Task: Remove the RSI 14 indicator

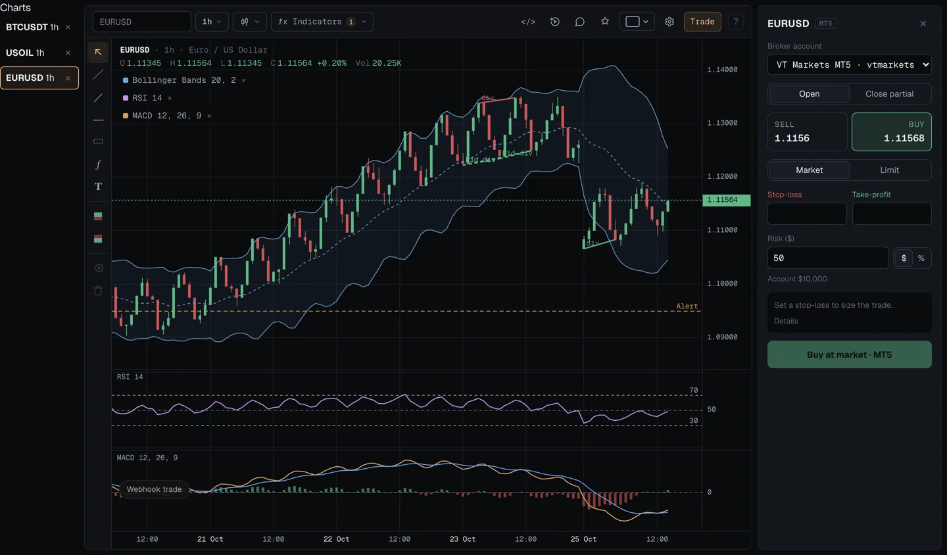Action: click(x=170, y=98)
